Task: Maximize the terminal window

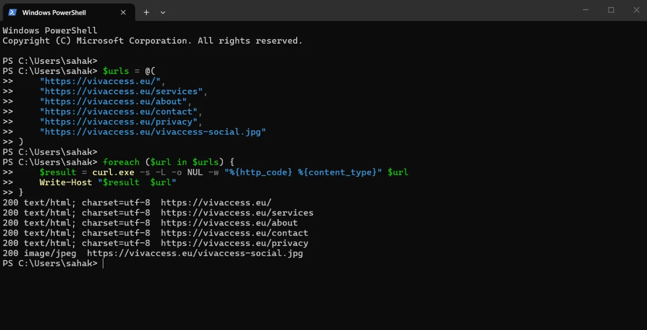Action: tap(611, 10)
